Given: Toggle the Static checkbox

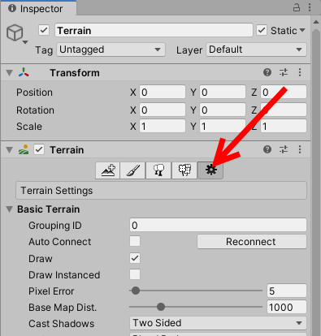Looking at the screenshot, I should pyautogui.click(x=262, y=30).
